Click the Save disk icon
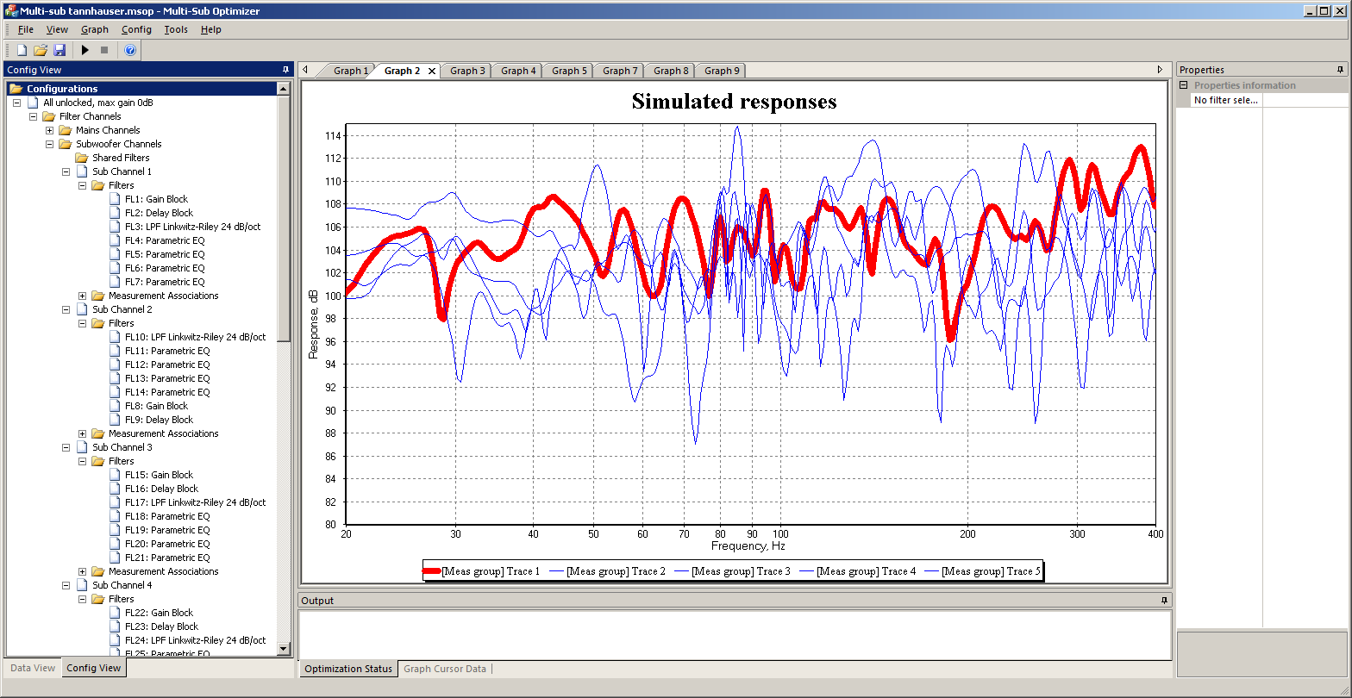The width and height of the screenshot is (1352, 698). click(x=59, y=51)
